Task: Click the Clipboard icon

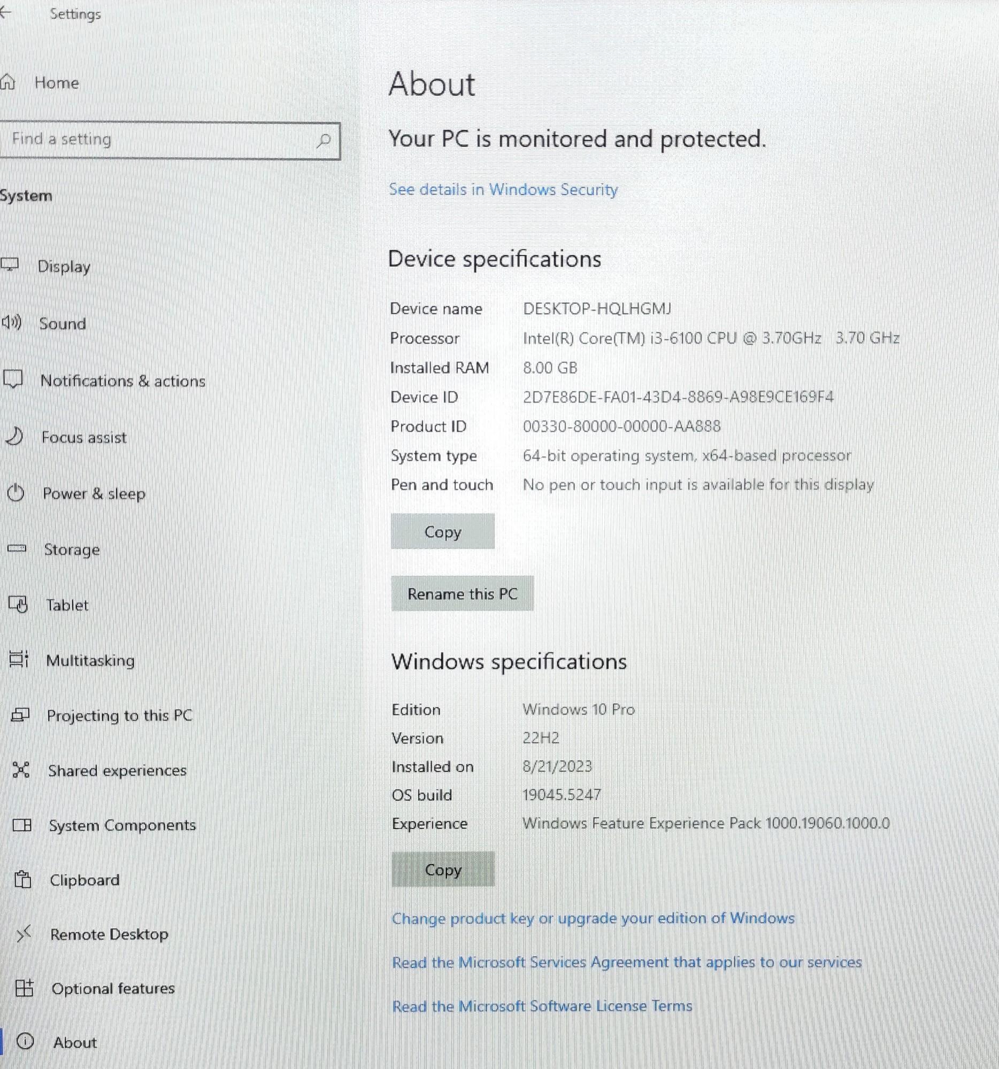Action: pos(22,879)
